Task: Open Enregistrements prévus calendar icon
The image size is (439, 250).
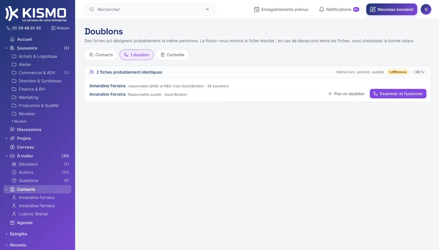Action: click(x=257, y=9)
